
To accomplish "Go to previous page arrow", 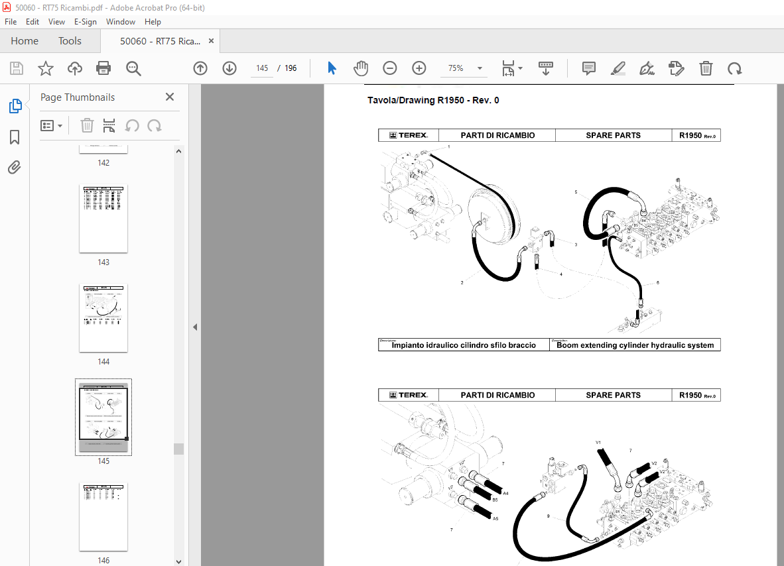I will click(x=200, y=68).
